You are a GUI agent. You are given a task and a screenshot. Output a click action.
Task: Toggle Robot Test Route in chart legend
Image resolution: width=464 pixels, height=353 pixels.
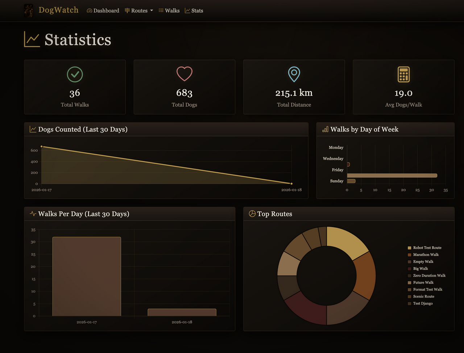(x=427, y=248)
